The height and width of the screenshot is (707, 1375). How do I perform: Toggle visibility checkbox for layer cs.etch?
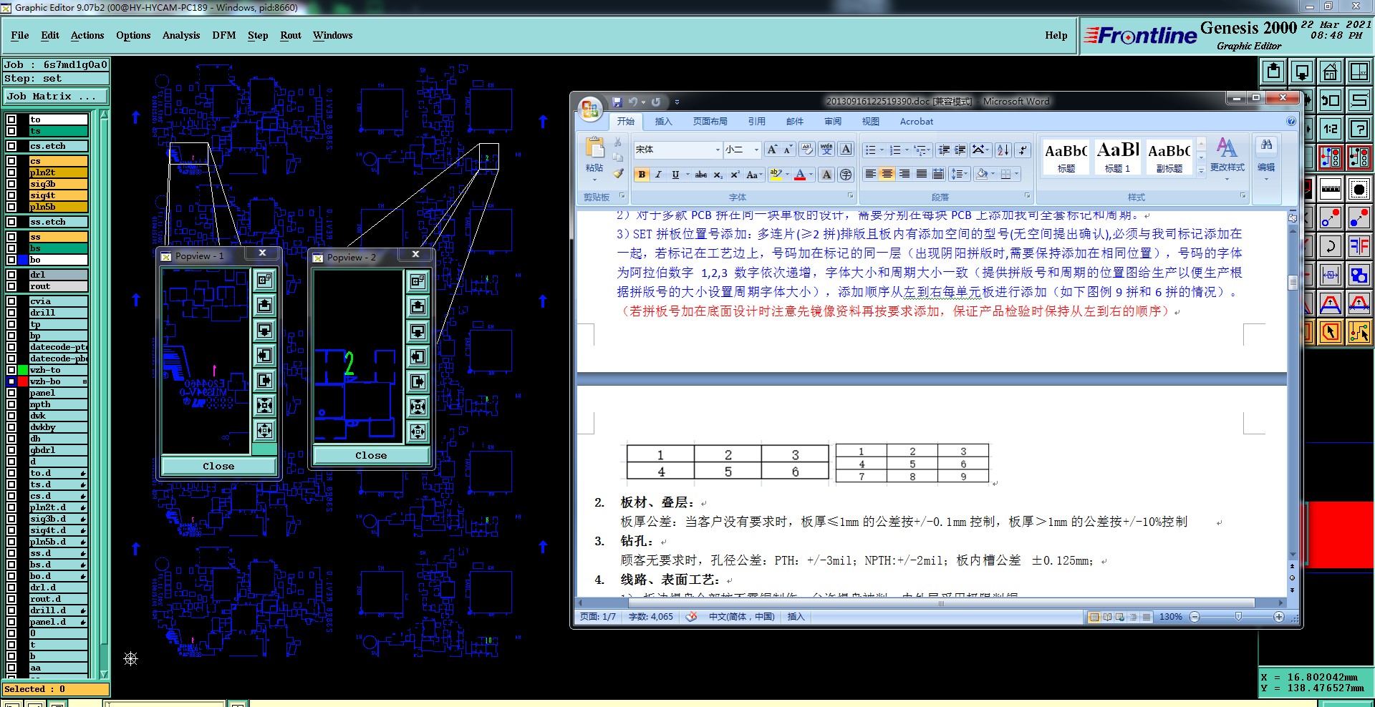click(x=11, y=146)
